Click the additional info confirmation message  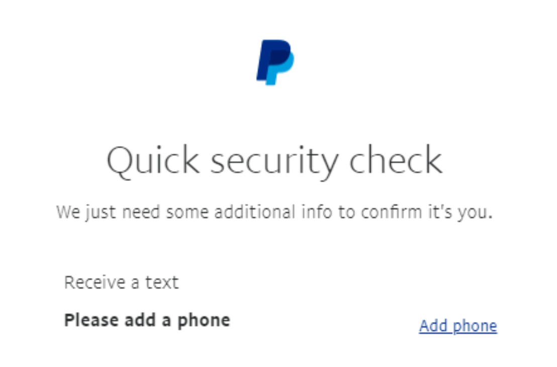coord(274,212)
